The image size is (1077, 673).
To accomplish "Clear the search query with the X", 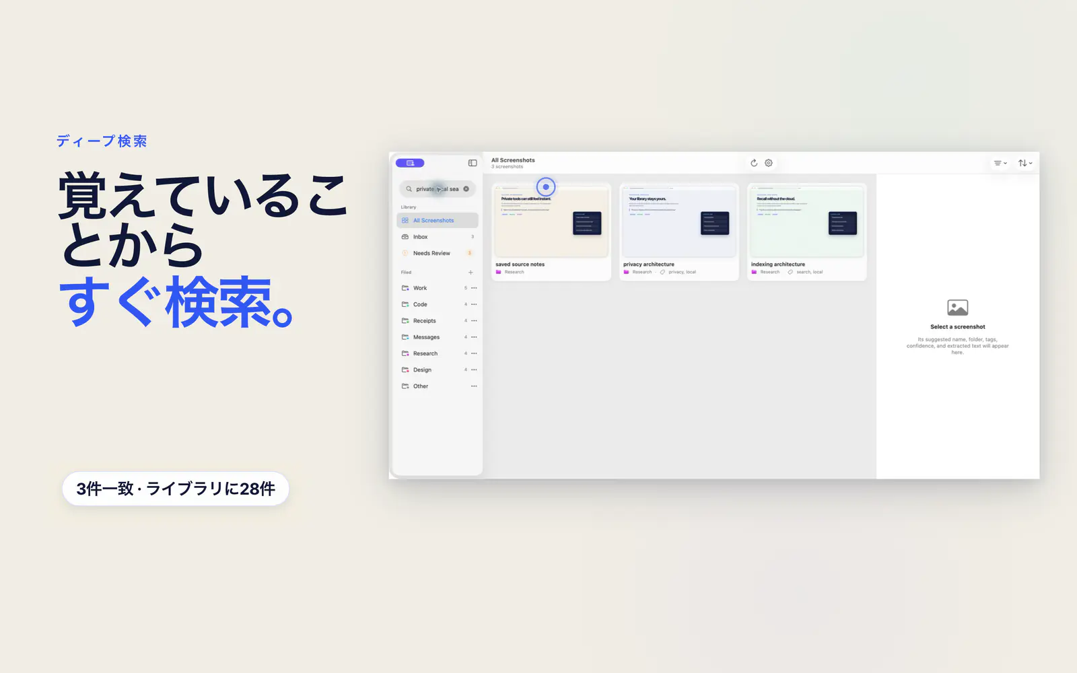I will (466, 189).
